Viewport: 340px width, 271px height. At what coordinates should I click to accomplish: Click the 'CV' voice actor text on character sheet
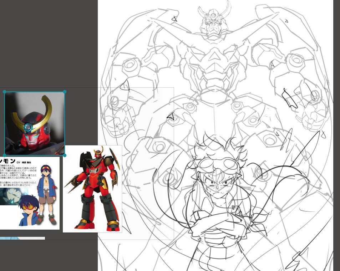click(24, 162)
